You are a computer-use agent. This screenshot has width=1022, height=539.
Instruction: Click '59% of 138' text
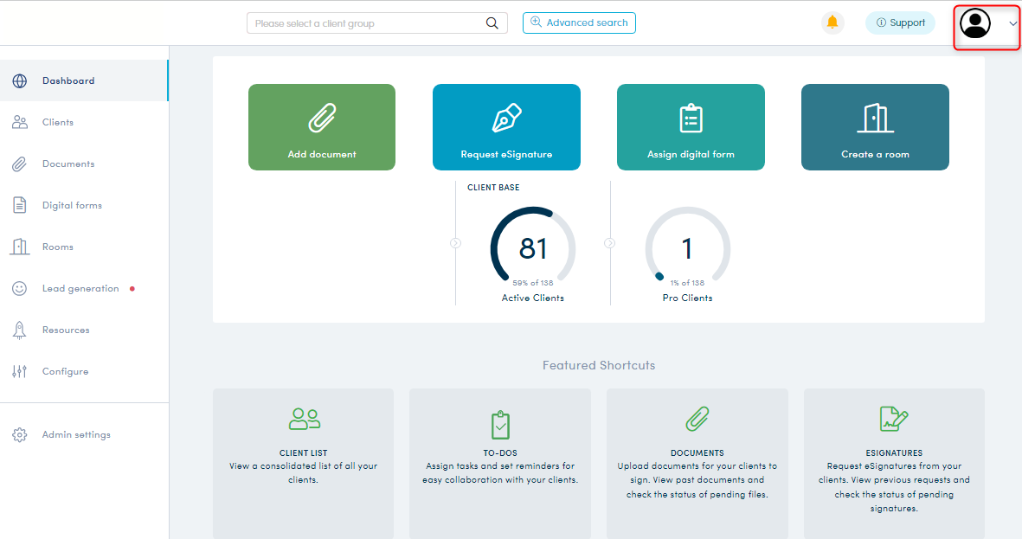(x=532, y=283)
